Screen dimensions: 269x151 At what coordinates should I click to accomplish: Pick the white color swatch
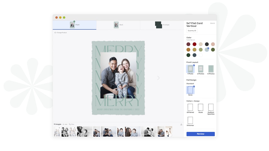201,55
